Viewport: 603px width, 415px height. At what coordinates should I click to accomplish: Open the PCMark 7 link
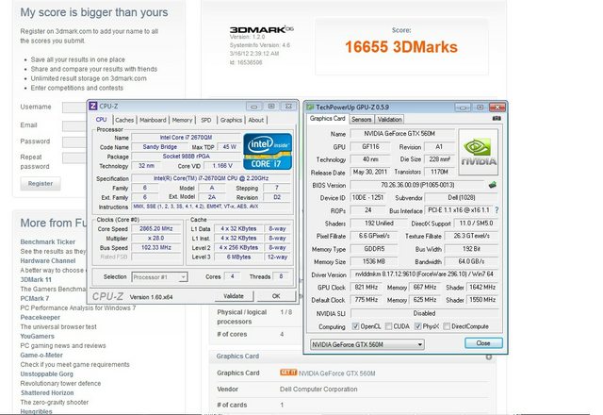click(x=35, y=298)
